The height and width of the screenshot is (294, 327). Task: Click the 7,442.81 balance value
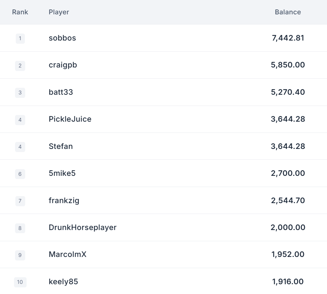point(288,38)
